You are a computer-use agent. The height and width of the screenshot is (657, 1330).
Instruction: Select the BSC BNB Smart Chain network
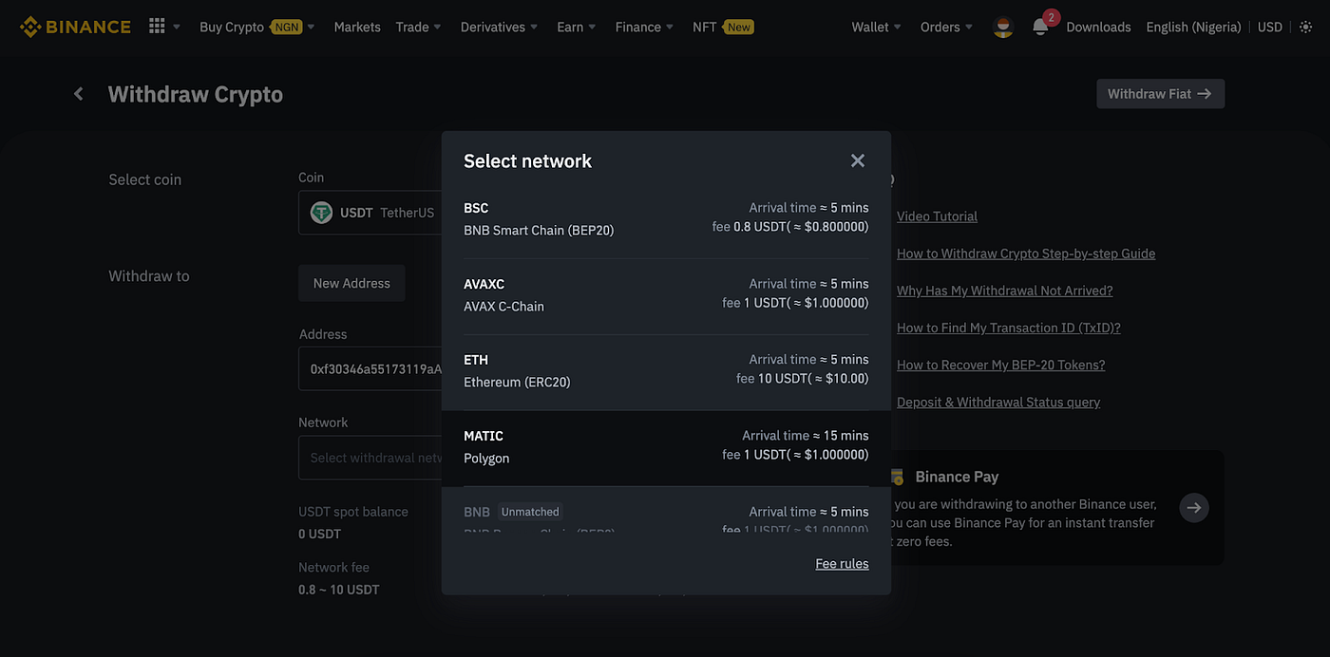click(x=666, y=219)
